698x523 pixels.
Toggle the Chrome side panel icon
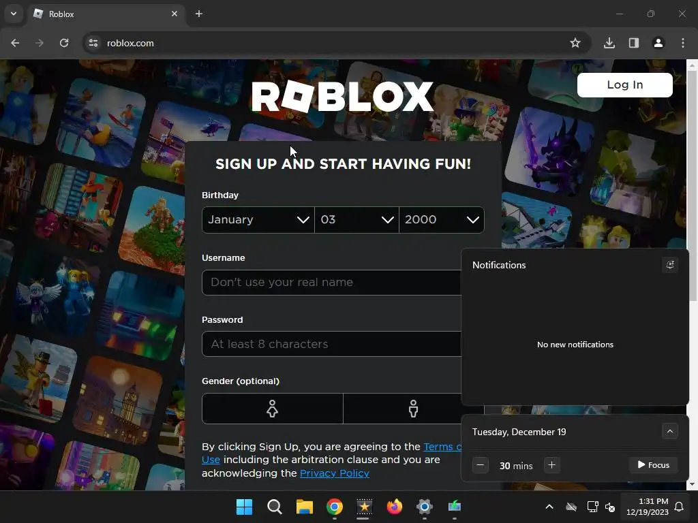[x=634, y=43]
